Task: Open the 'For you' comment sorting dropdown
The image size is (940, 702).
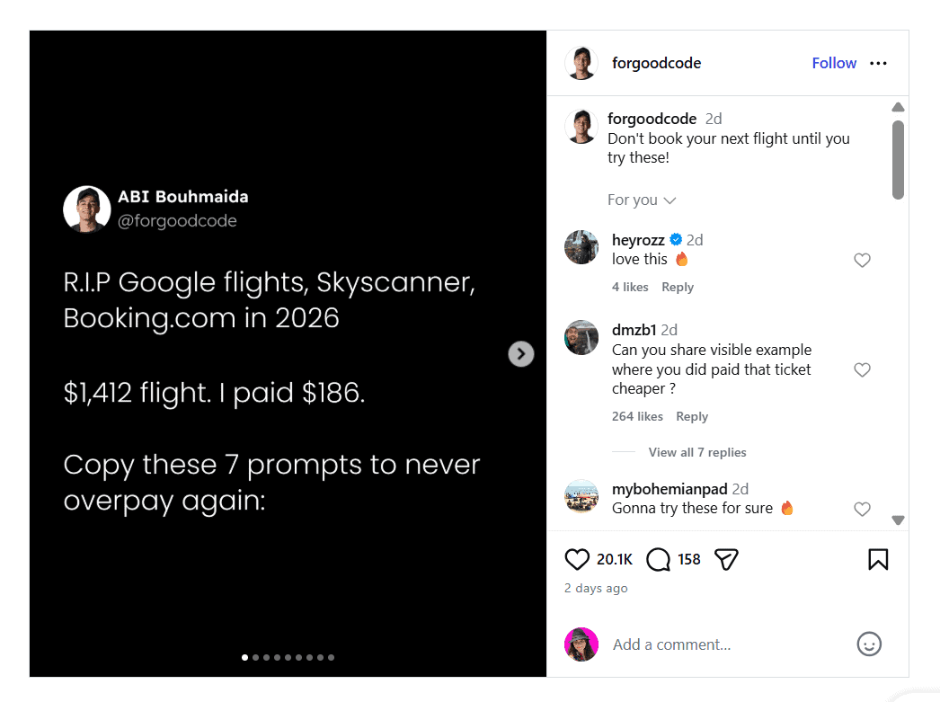Action: [x=642, y=200]
